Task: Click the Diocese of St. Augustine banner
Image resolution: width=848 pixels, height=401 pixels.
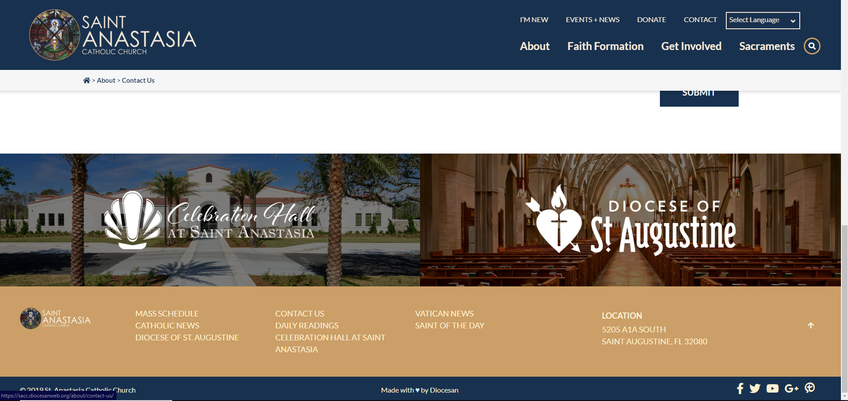Action: click(x=630, y=220)
